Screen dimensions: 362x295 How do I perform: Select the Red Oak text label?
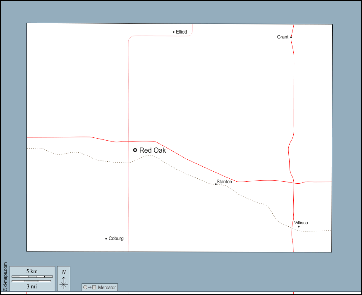[153, 150]
